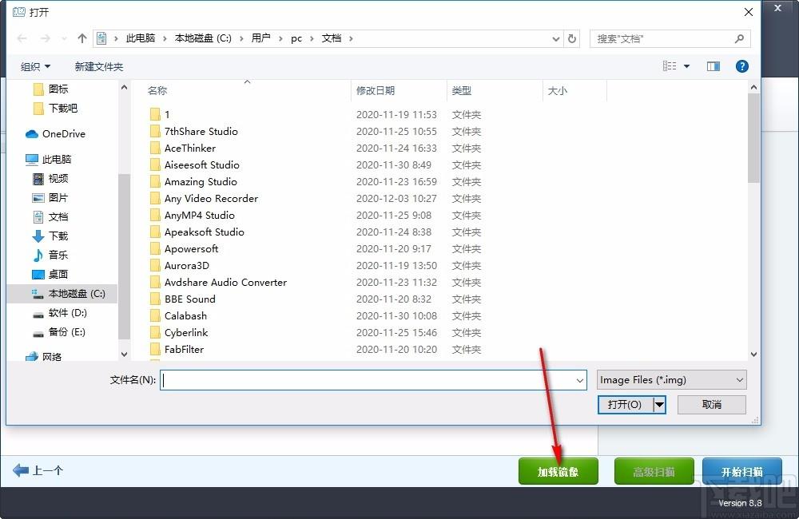This screenshot has width=799, height=519.
Task: Open 文档 in the navigation pane
Action: coord(50,217)
